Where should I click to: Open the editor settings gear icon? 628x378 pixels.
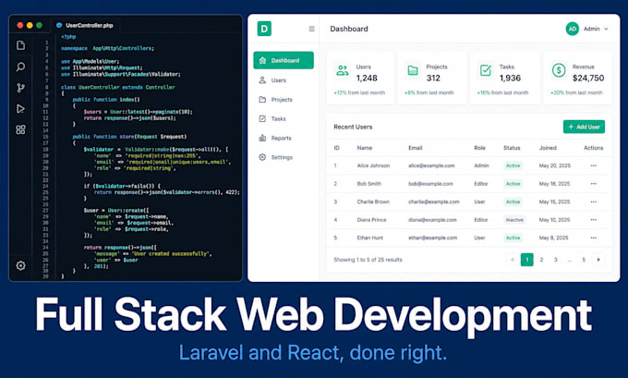[x=20, y=265]
